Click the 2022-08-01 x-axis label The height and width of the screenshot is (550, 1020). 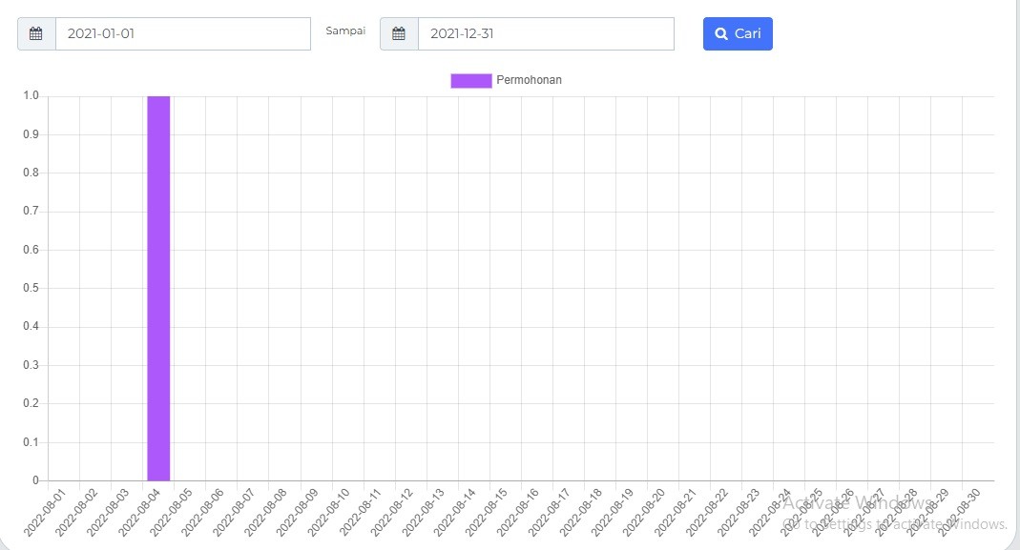click(48, 511)
